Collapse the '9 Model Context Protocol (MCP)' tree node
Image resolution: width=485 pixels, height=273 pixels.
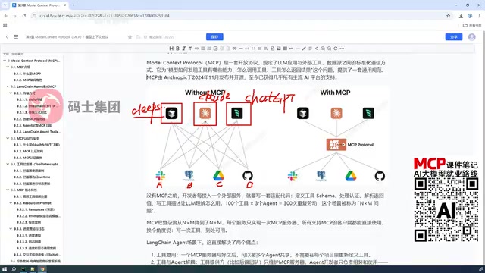(5, 61)
